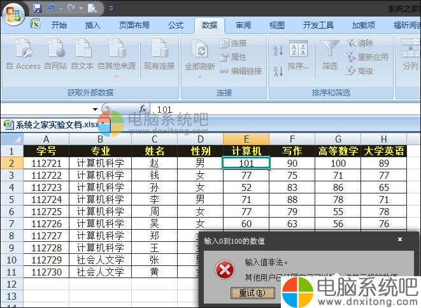Expand the 全部刷新 refresh all dropdown
The height and width of the screenshot is (308, 421).
(x=200, y=76)
